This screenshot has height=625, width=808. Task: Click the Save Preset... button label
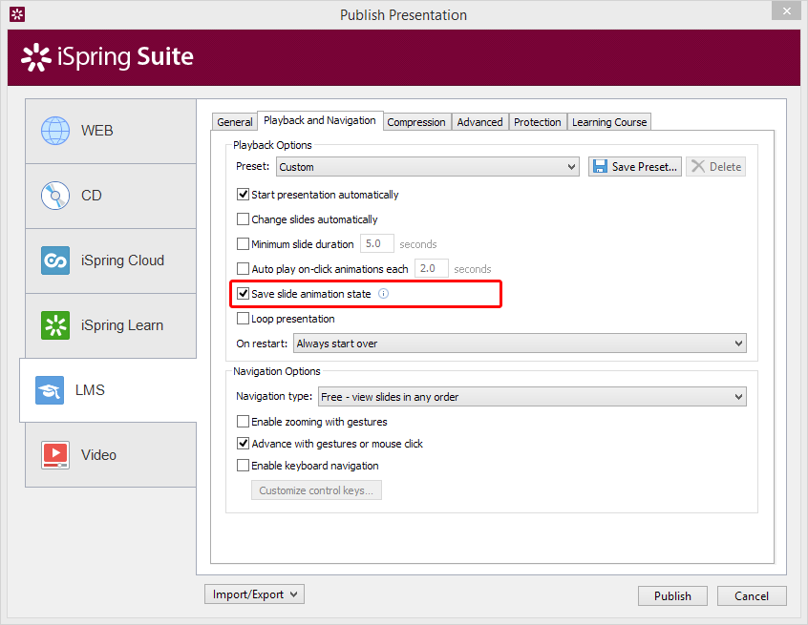click(644, 167)
